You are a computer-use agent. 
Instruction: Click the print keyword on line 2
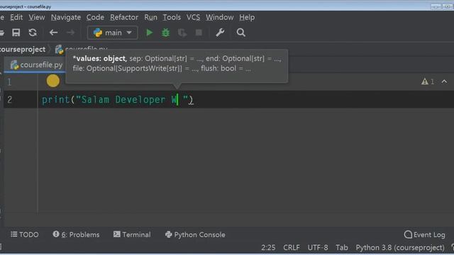point(55,100)
